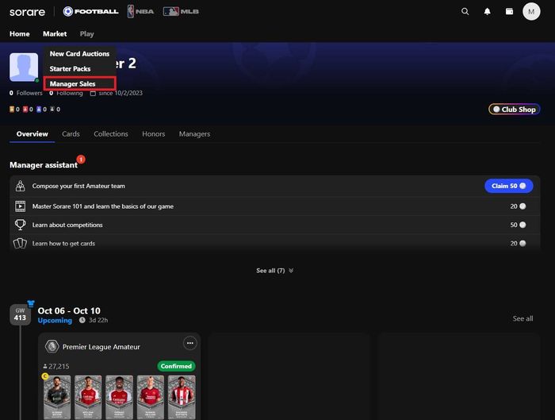This screenshot has height=420, width=555.
Task: Go to Home in the navigation
Action: pos(20,33)
